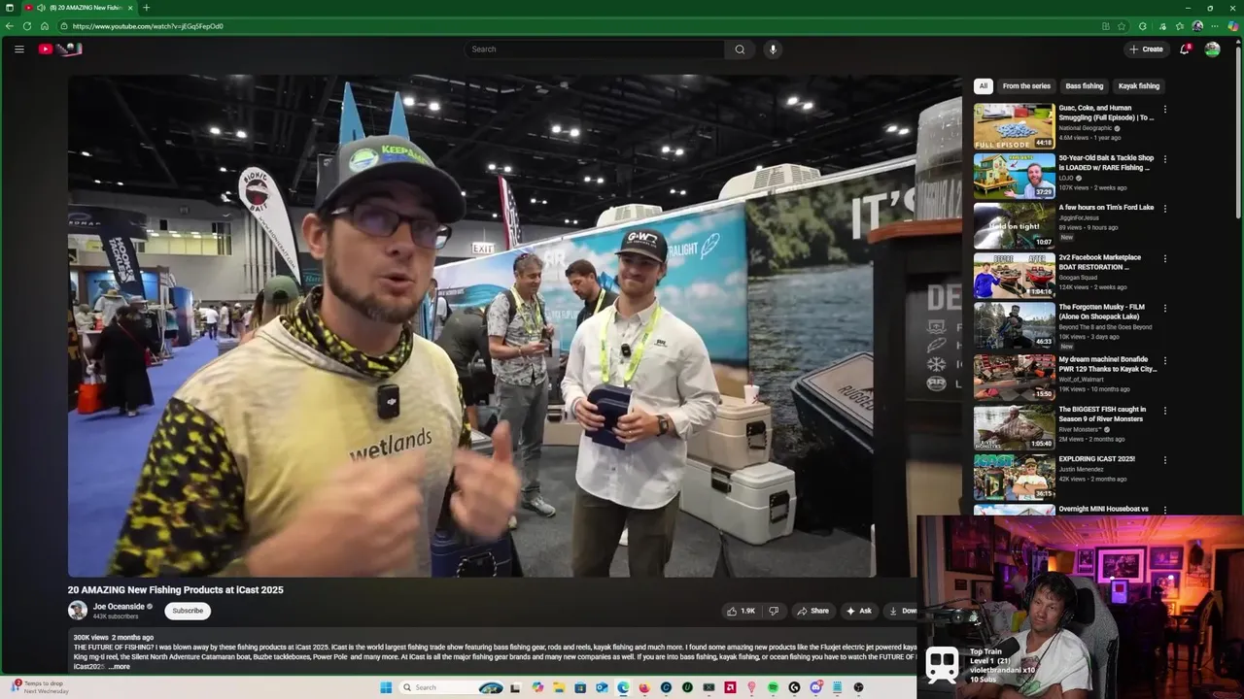View site info padlock icon
1244x699 pixels.
tap(64, 26)
